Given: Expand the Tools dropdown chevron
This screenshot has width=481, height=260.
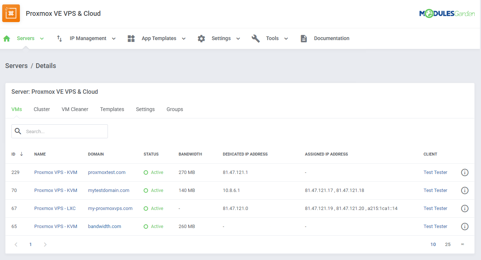Looking at the screenshot, I should [286, 39].
